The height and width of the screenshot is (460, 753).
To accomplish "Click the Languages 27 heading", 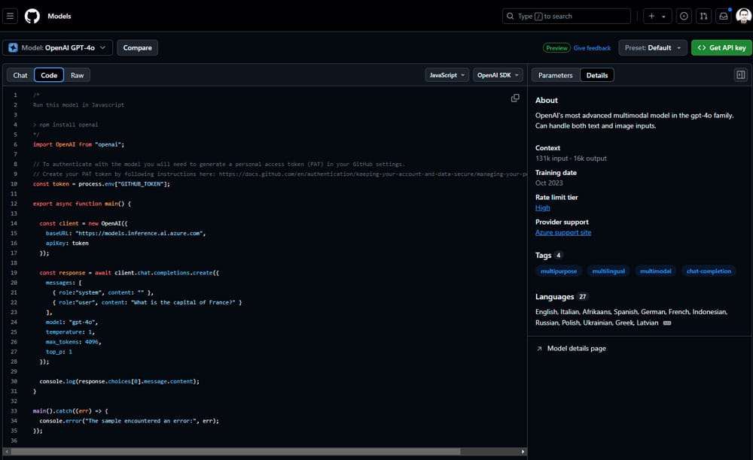I will point(562,297).
